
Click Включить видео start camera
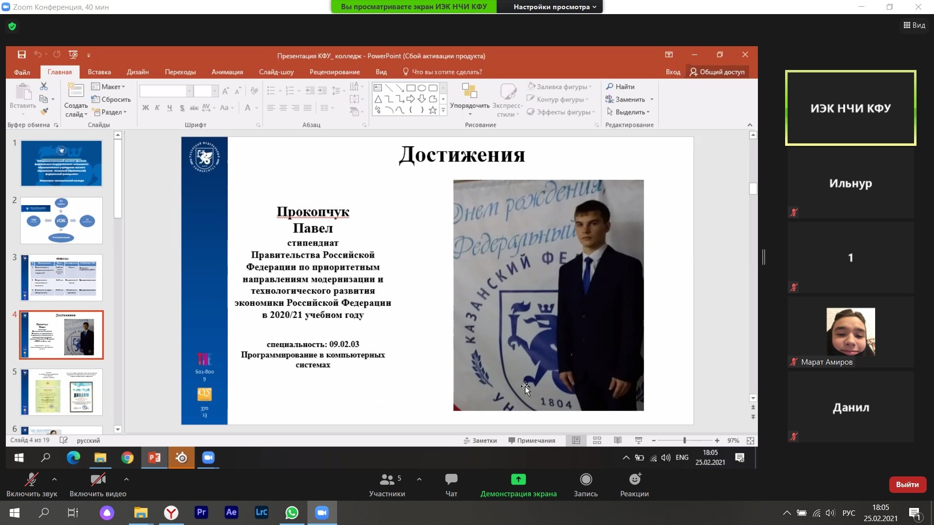(98, 485)
